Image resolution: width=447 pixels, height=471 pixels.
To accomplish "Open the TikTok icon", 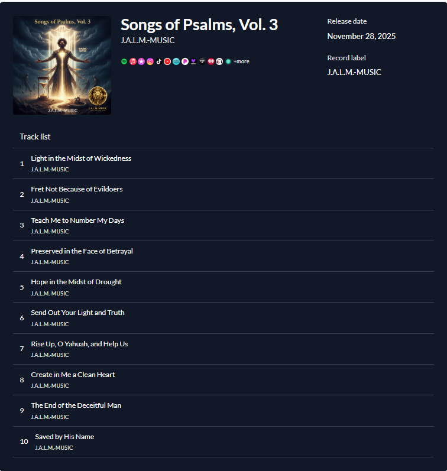I will (x=158, y=61).
